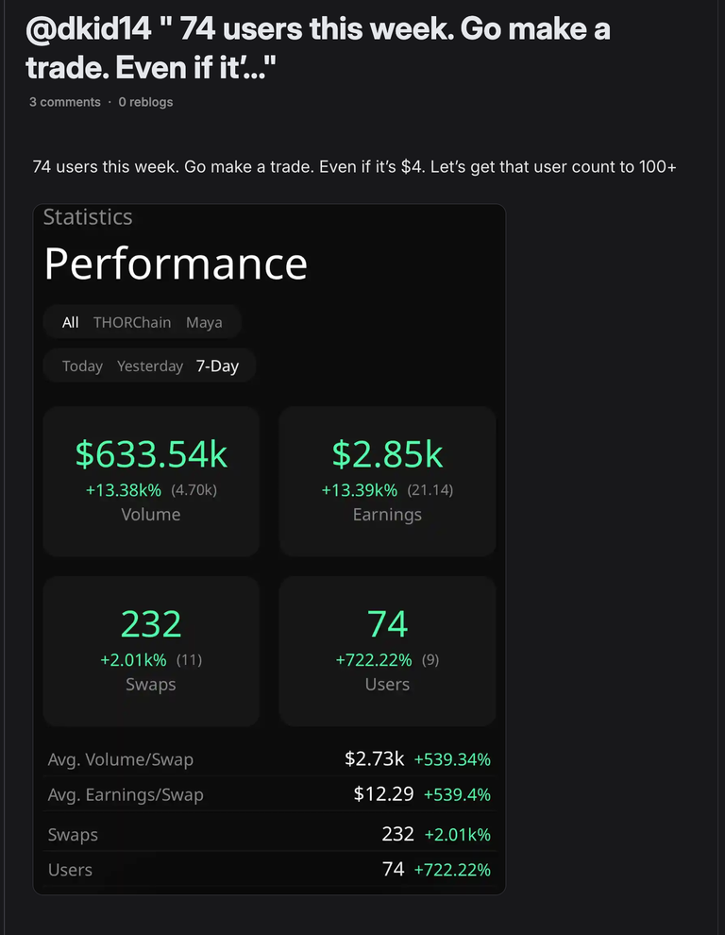This screenshot has width=725, height=935.
Task: Select the Yesterday time range
Action: click(x=150, y=366)
